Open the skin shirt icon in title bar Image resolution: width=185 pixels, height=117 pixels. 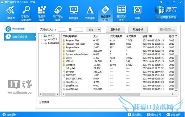tap(161, 2)
